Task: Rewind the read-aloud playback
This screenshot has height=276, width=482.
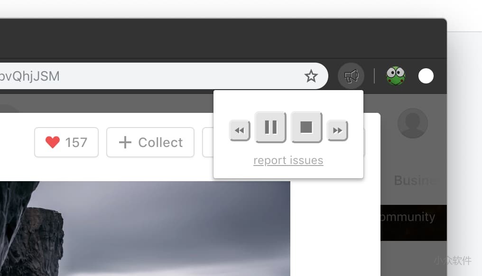Action: tap(240, 130)
